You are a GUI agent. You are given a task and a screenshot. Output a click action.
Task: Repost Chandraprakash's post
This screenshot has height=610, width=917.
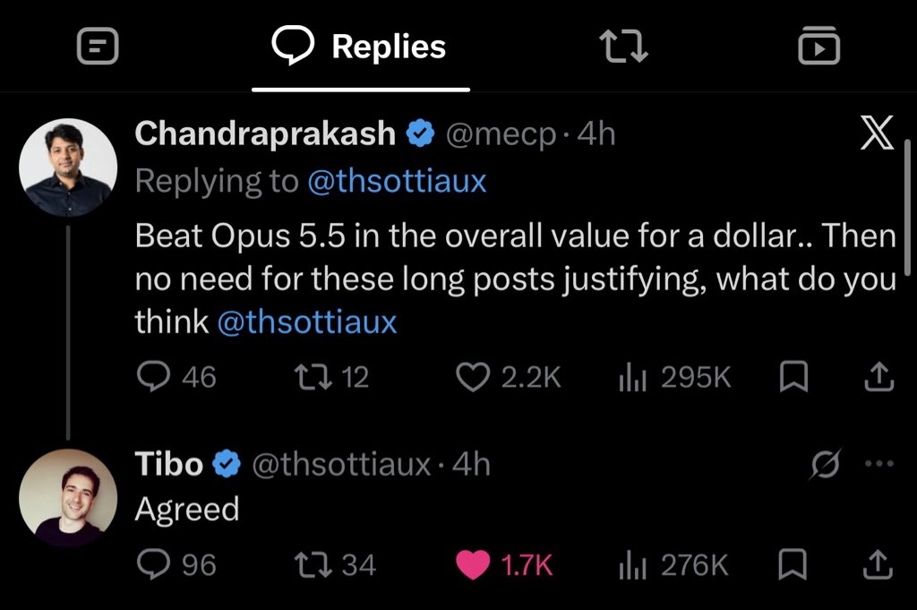[331, 376]
